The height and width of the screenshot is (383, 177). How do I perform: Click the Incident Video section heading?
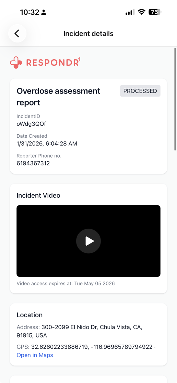pos(38,195)
